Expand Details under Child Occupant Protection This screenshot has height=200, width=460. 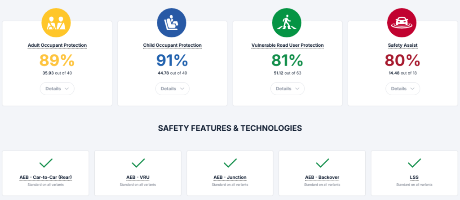click(x=172, y=89)
